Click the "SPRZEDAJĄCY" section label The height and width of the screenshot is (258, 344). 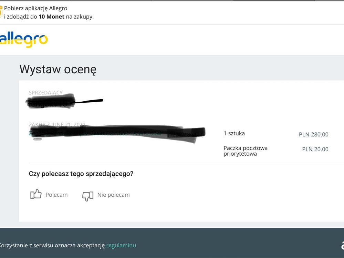pyautogui.click(x=45, y=92)
